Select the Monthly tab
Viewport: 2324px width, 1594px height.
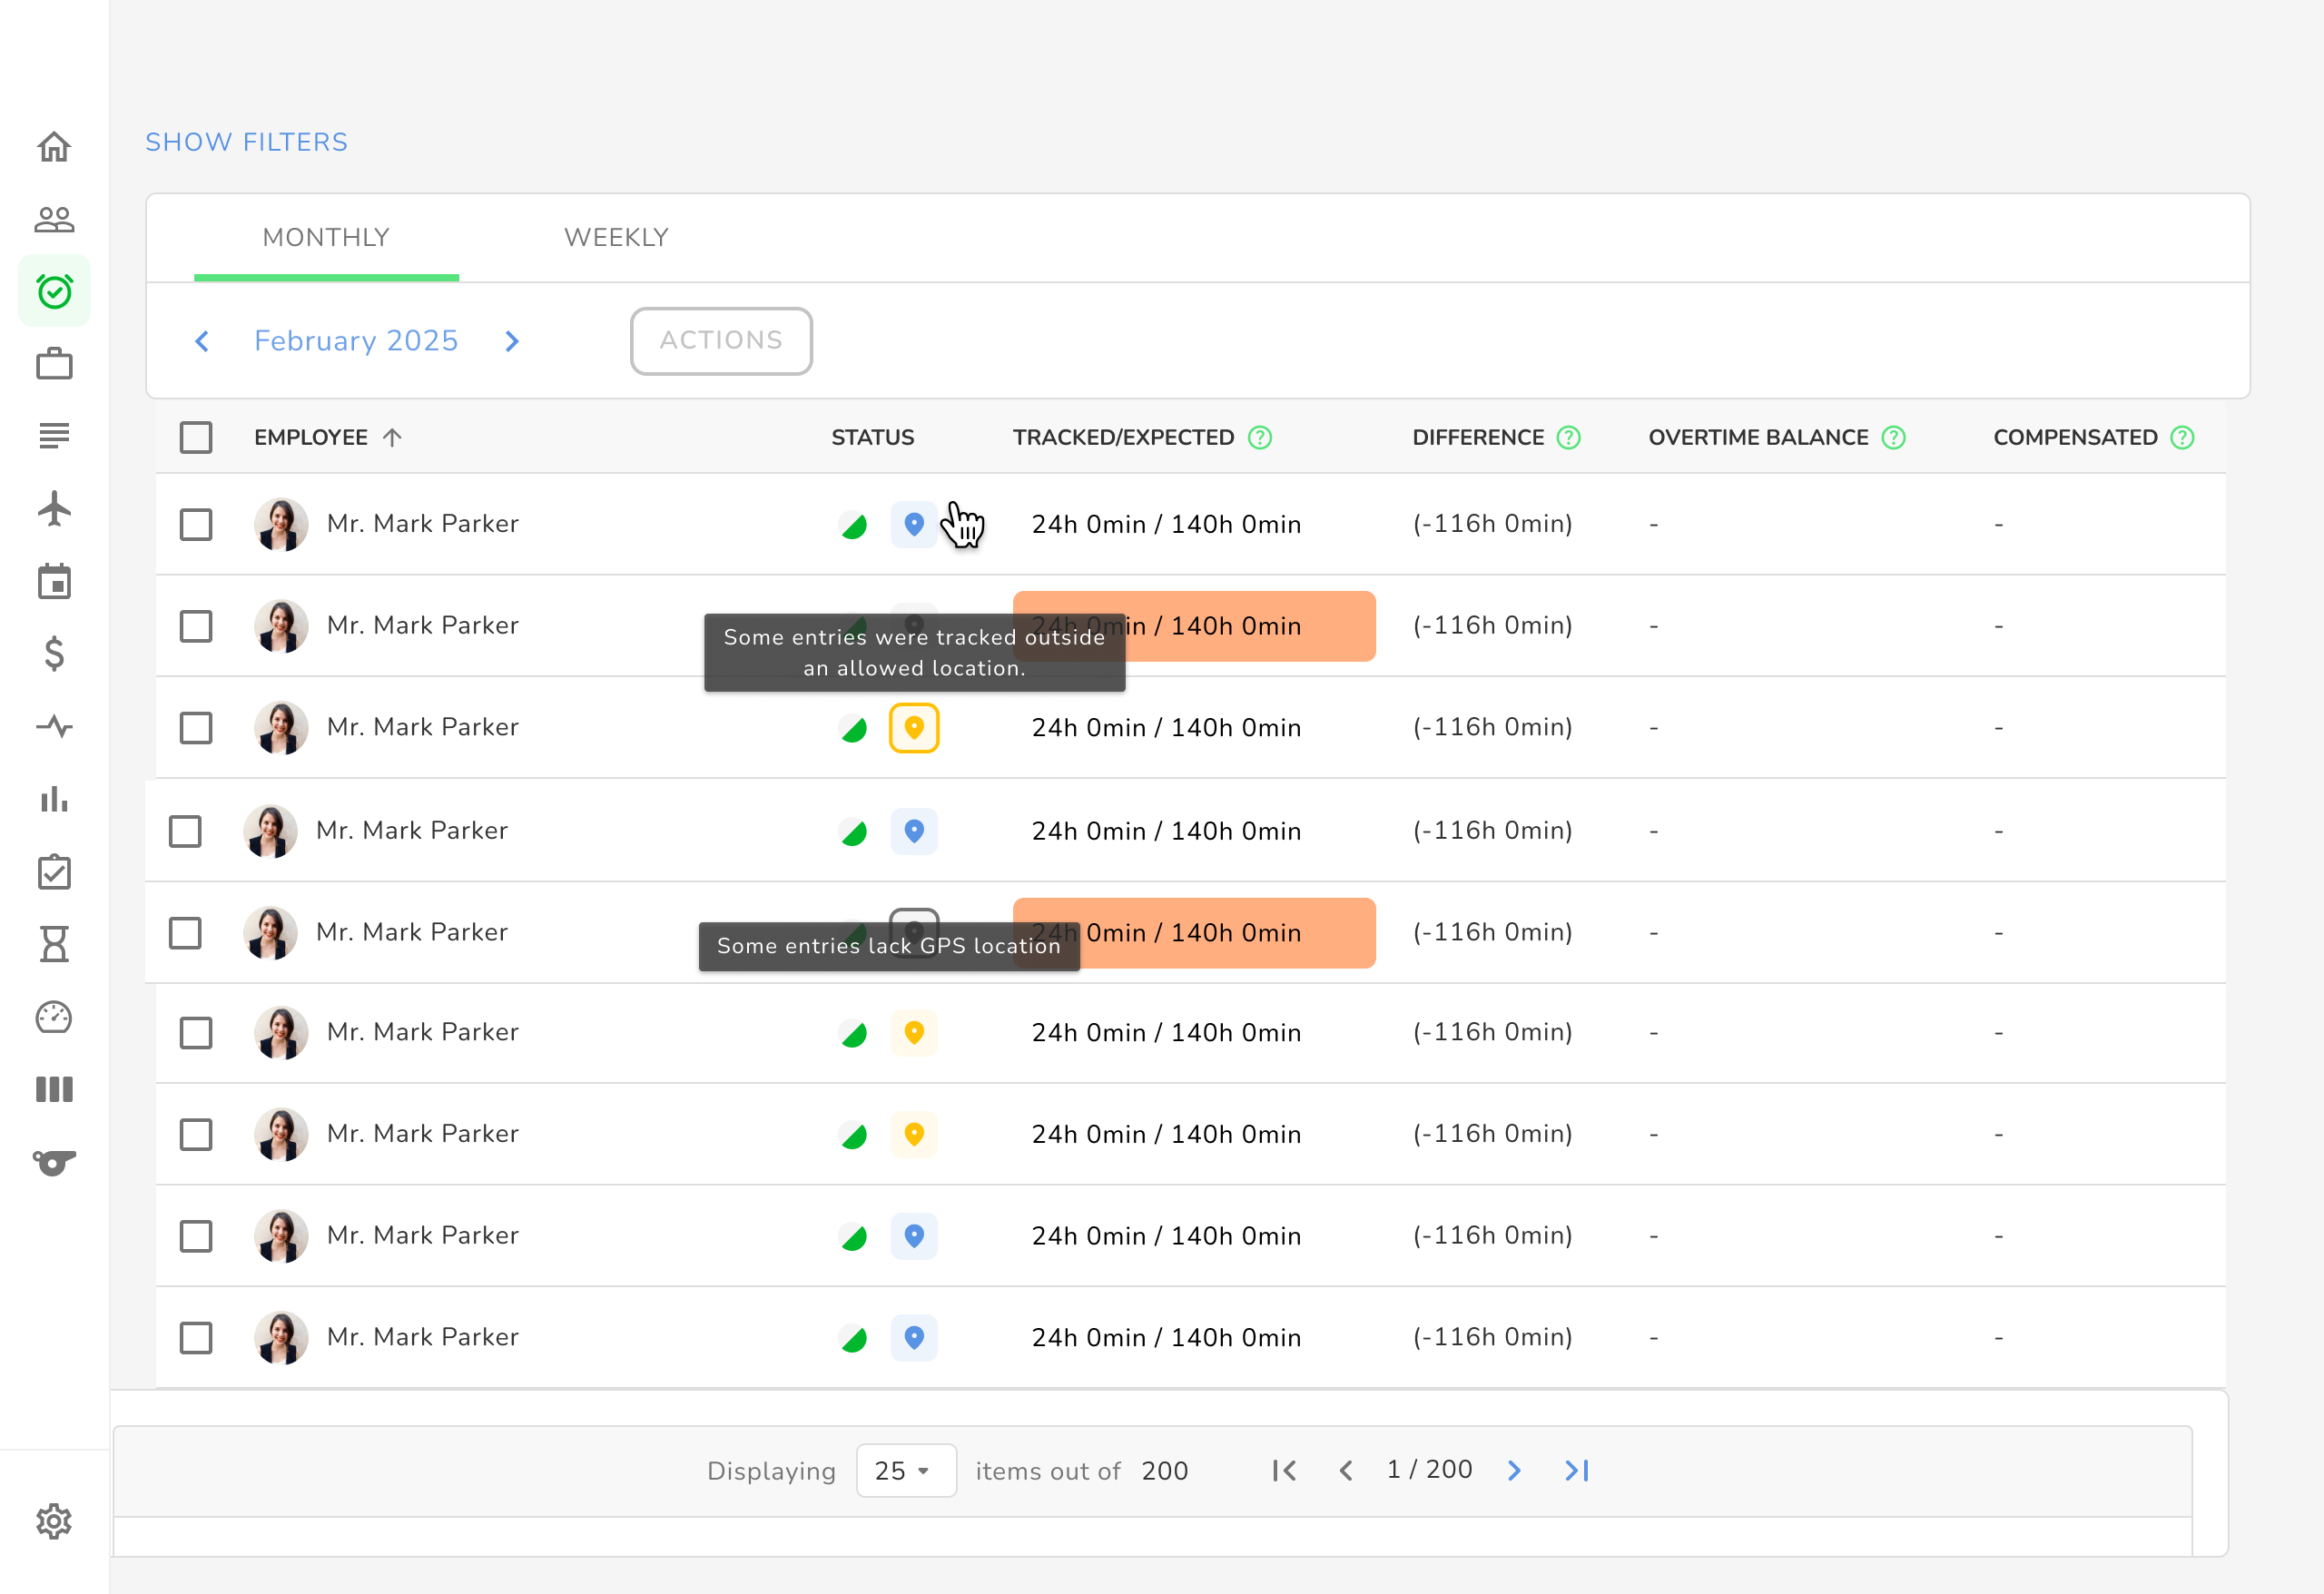pos(326,237)
